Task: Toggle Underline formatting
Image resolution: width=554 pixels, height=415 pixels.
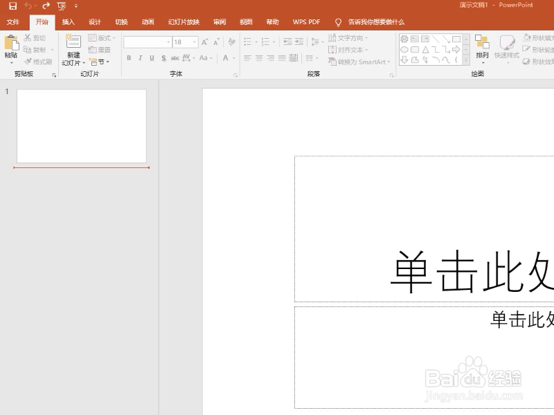Action: point(152,58)
